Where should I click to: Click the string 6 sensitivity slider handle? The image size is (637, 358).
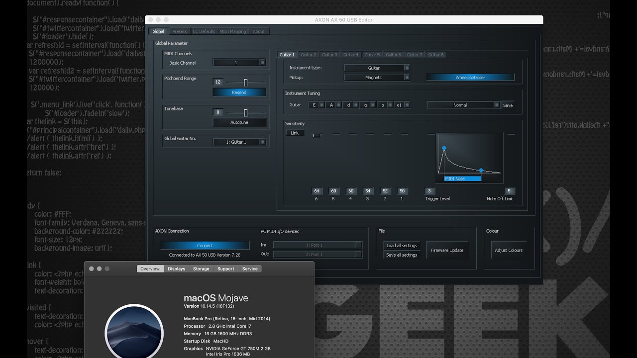click(317, 135)
